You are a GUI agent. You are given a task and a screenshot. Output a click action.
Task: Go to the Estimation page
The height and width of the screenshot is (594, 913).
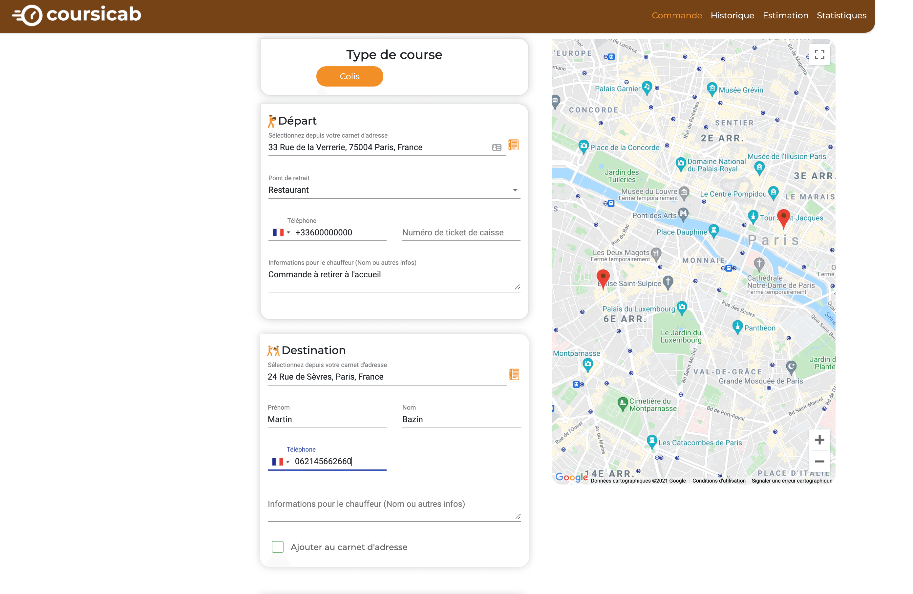click(x=785, y=15)
